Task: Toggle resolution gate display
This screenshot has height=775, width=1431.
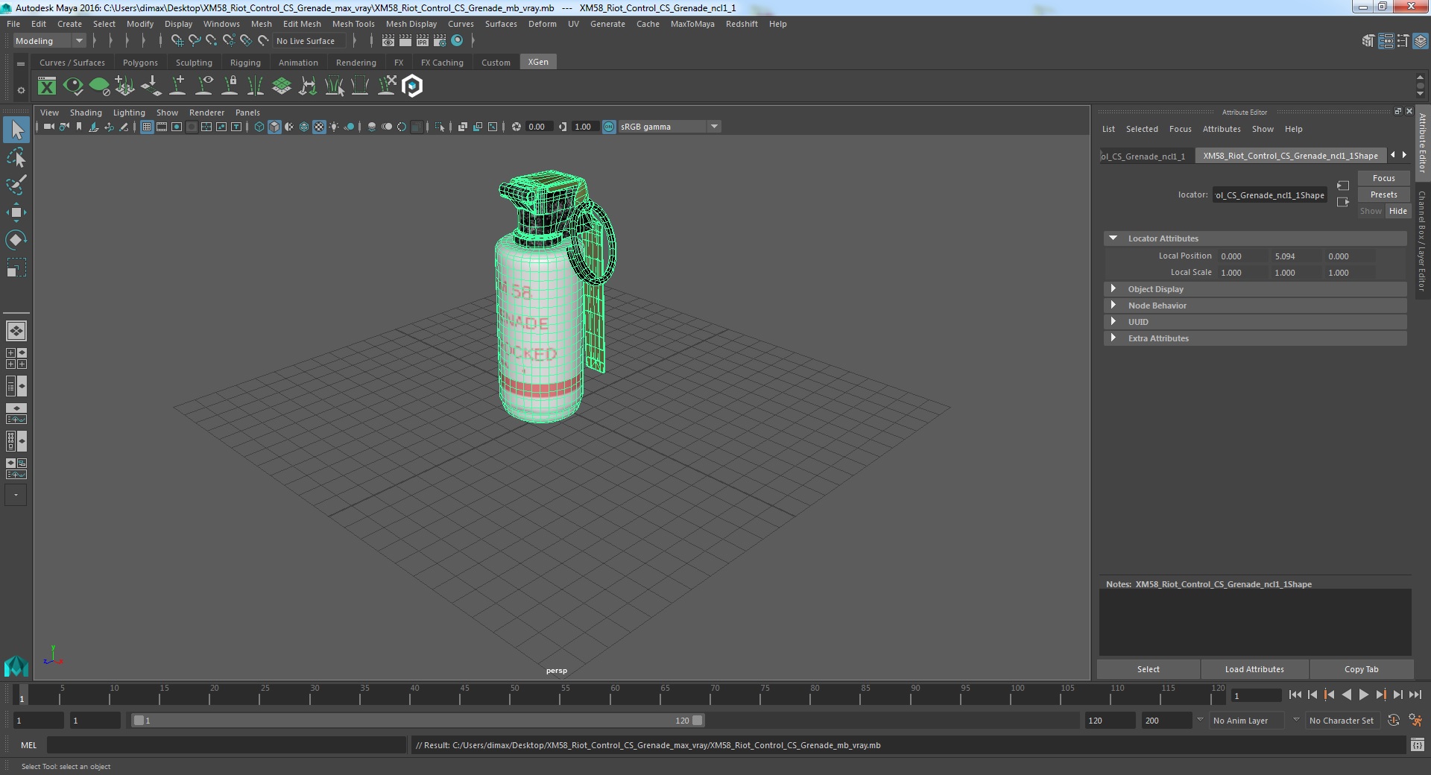Action: [x=177, y=127]
